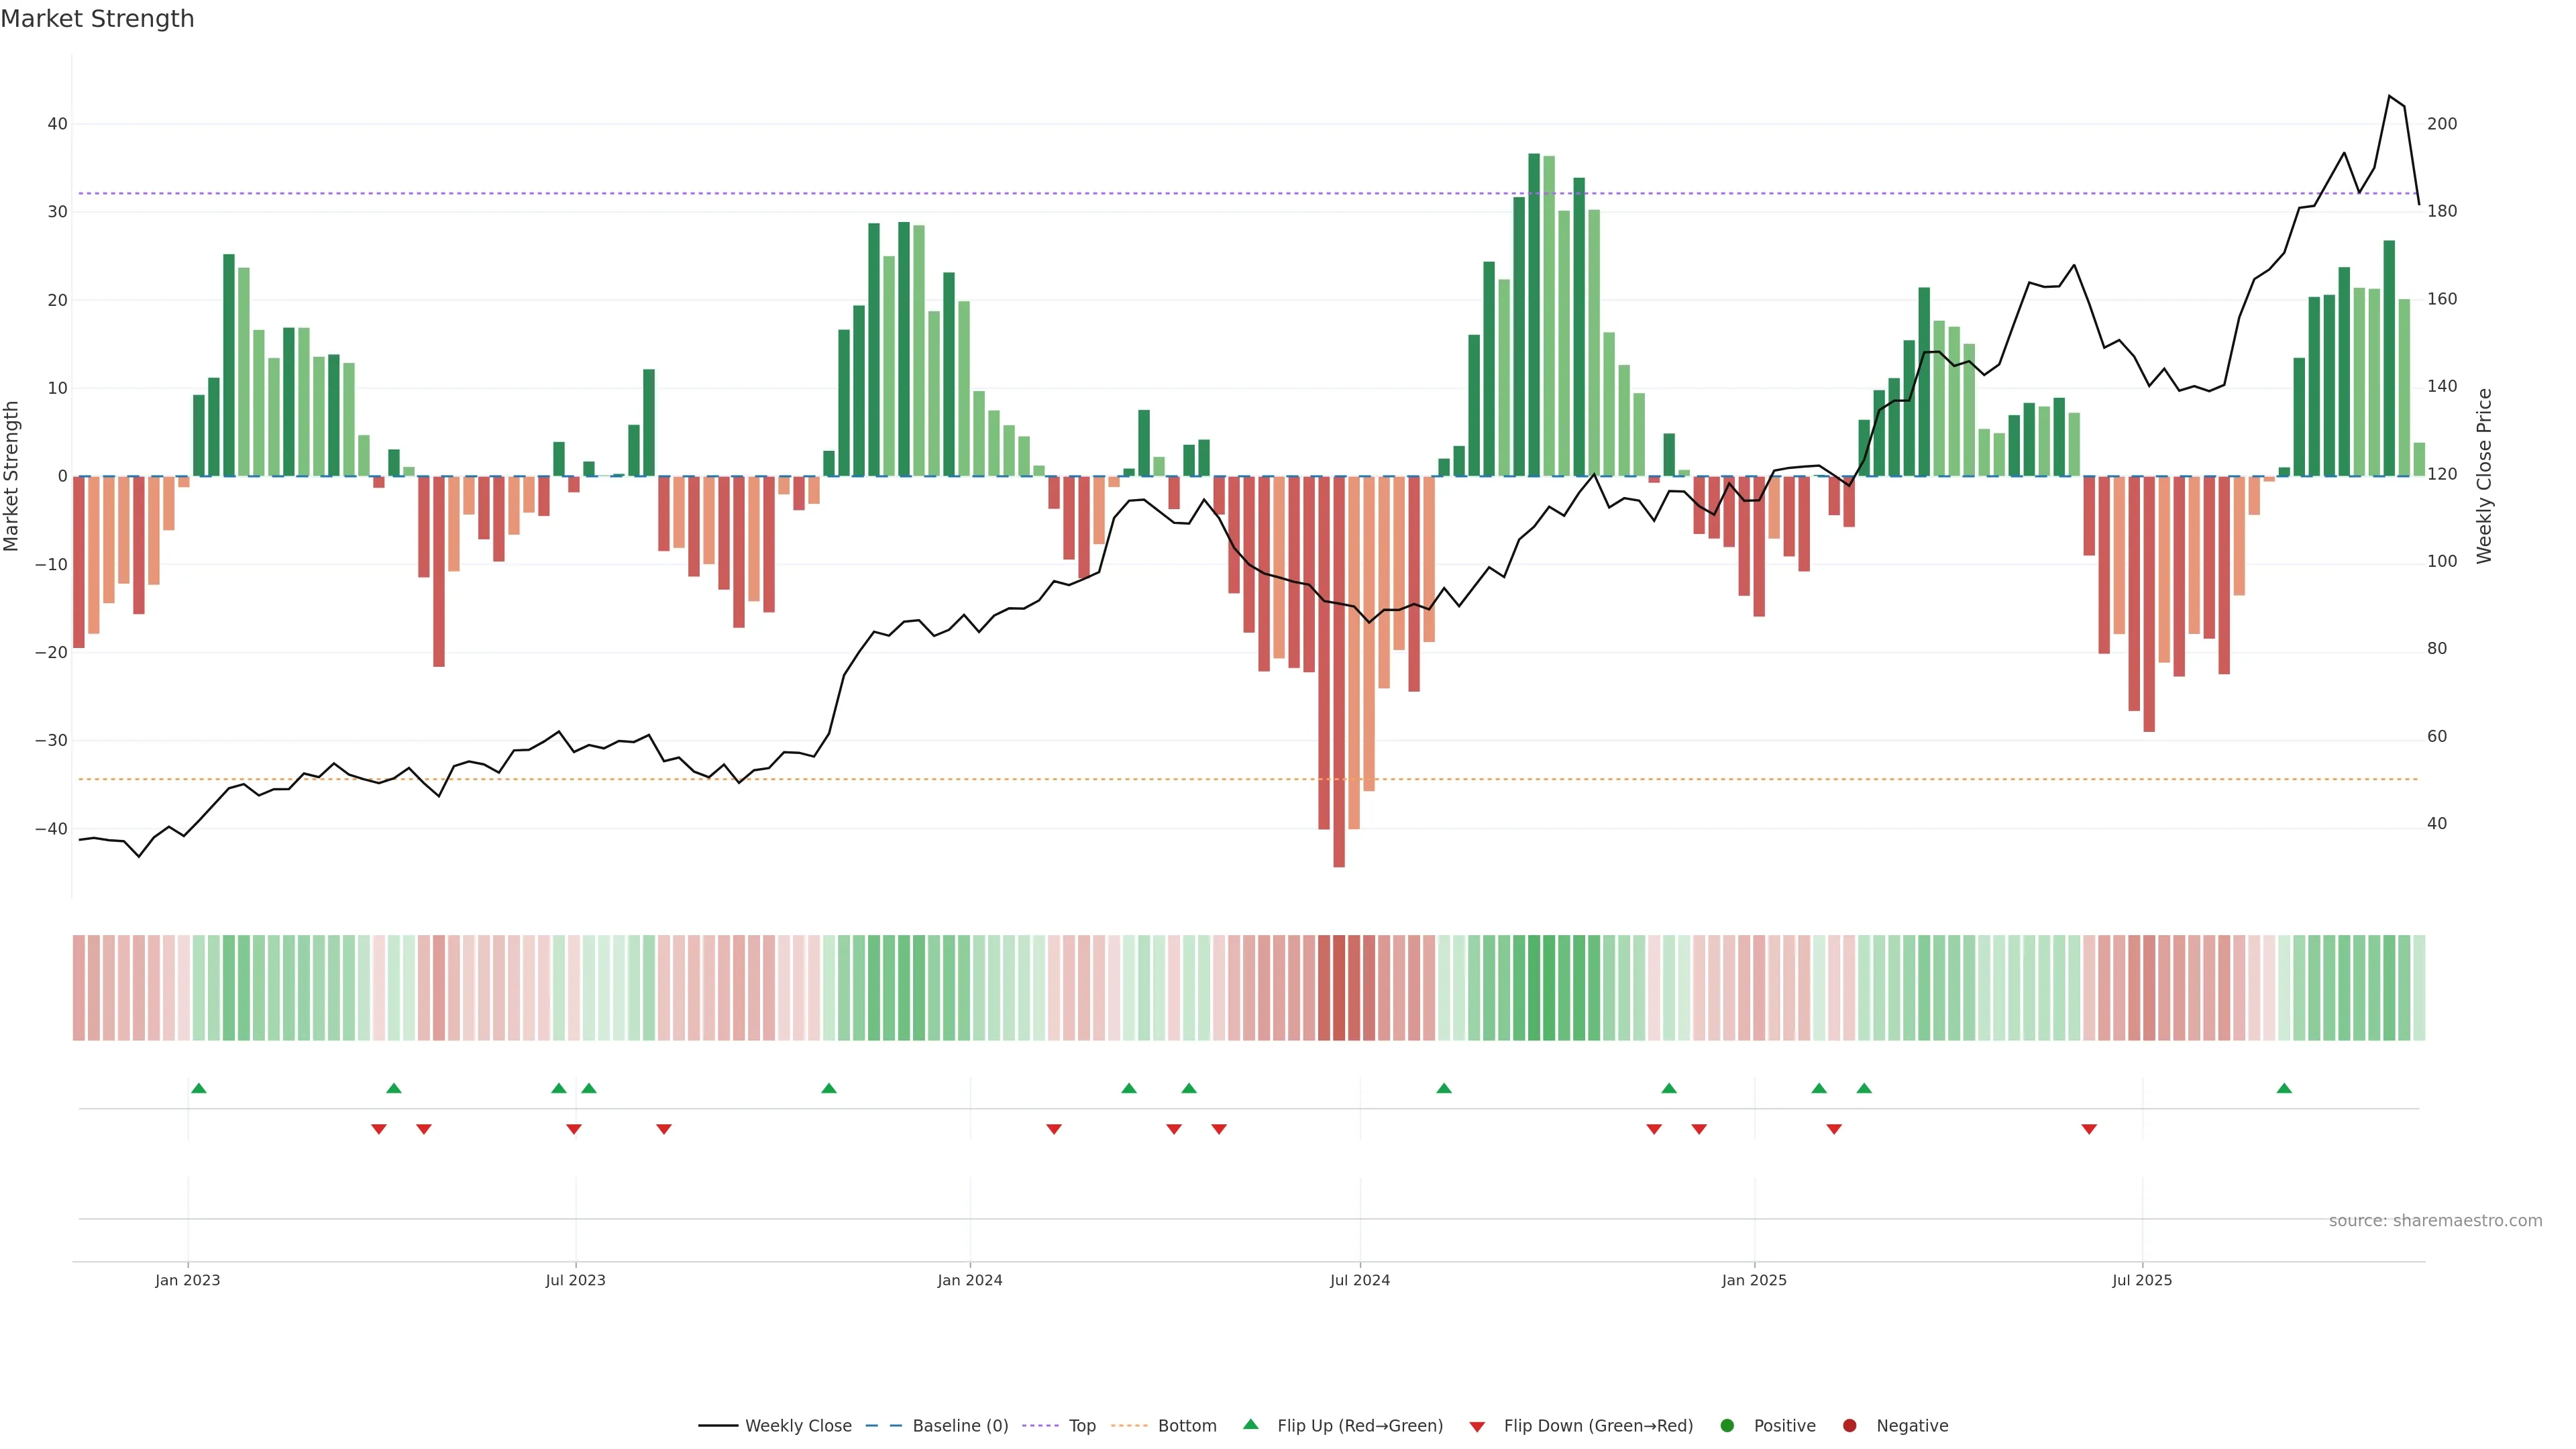
Task: Click the Weekly Close Price axis title
Action: coord(2485,476)
